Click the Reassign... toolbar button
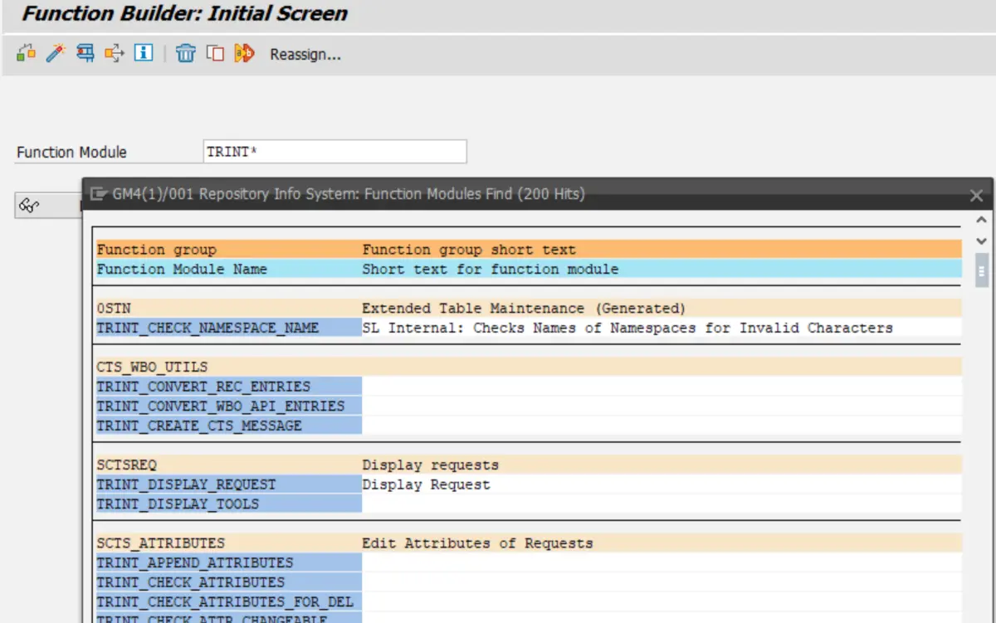This screenshot has height=623, width=996. pyautogui.click(x=305, y=55)
